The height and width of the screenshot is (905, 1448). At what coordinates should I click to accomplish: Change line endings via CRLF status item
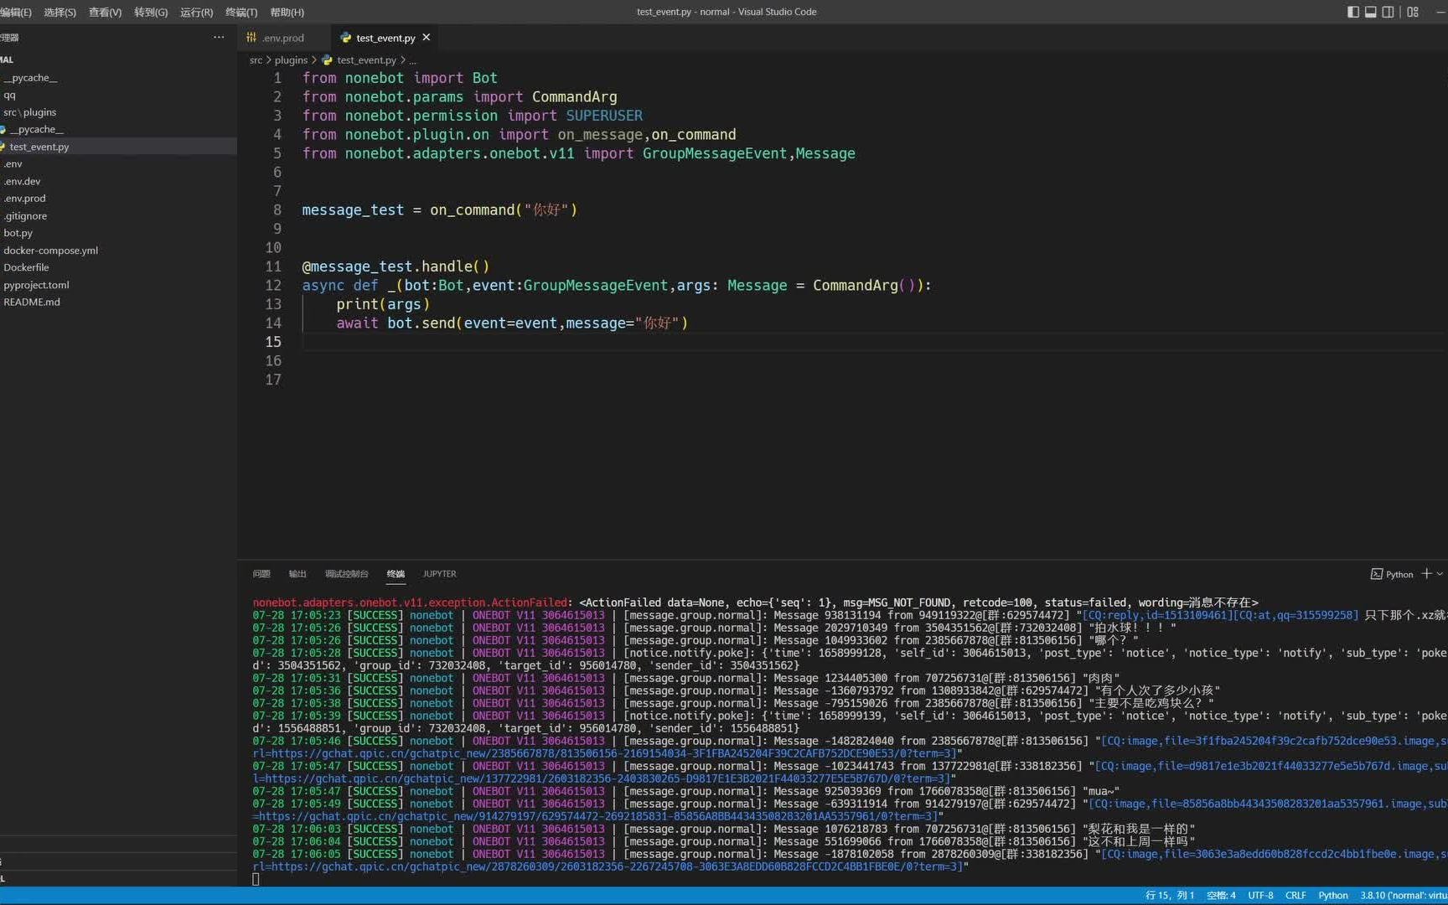click(x=1295, y=895)
